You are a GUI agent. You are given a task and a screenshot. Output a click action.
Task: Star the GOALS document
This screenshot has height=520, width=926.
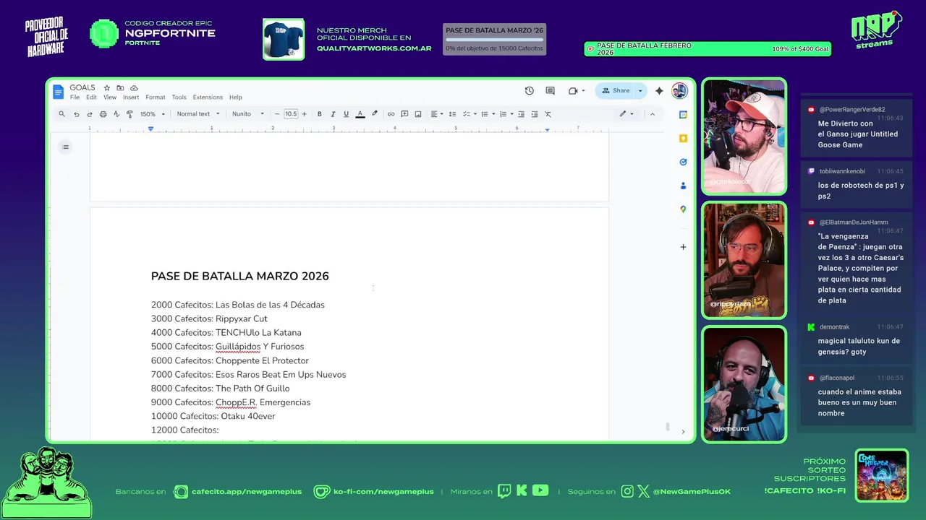[x=107, y=88]
